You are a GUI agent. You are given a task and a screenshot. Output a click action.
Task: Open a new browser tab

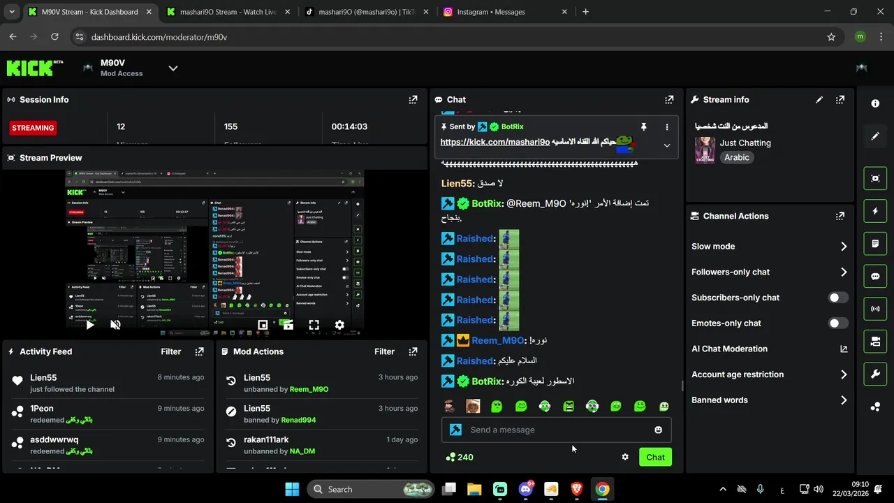point(586,12)
